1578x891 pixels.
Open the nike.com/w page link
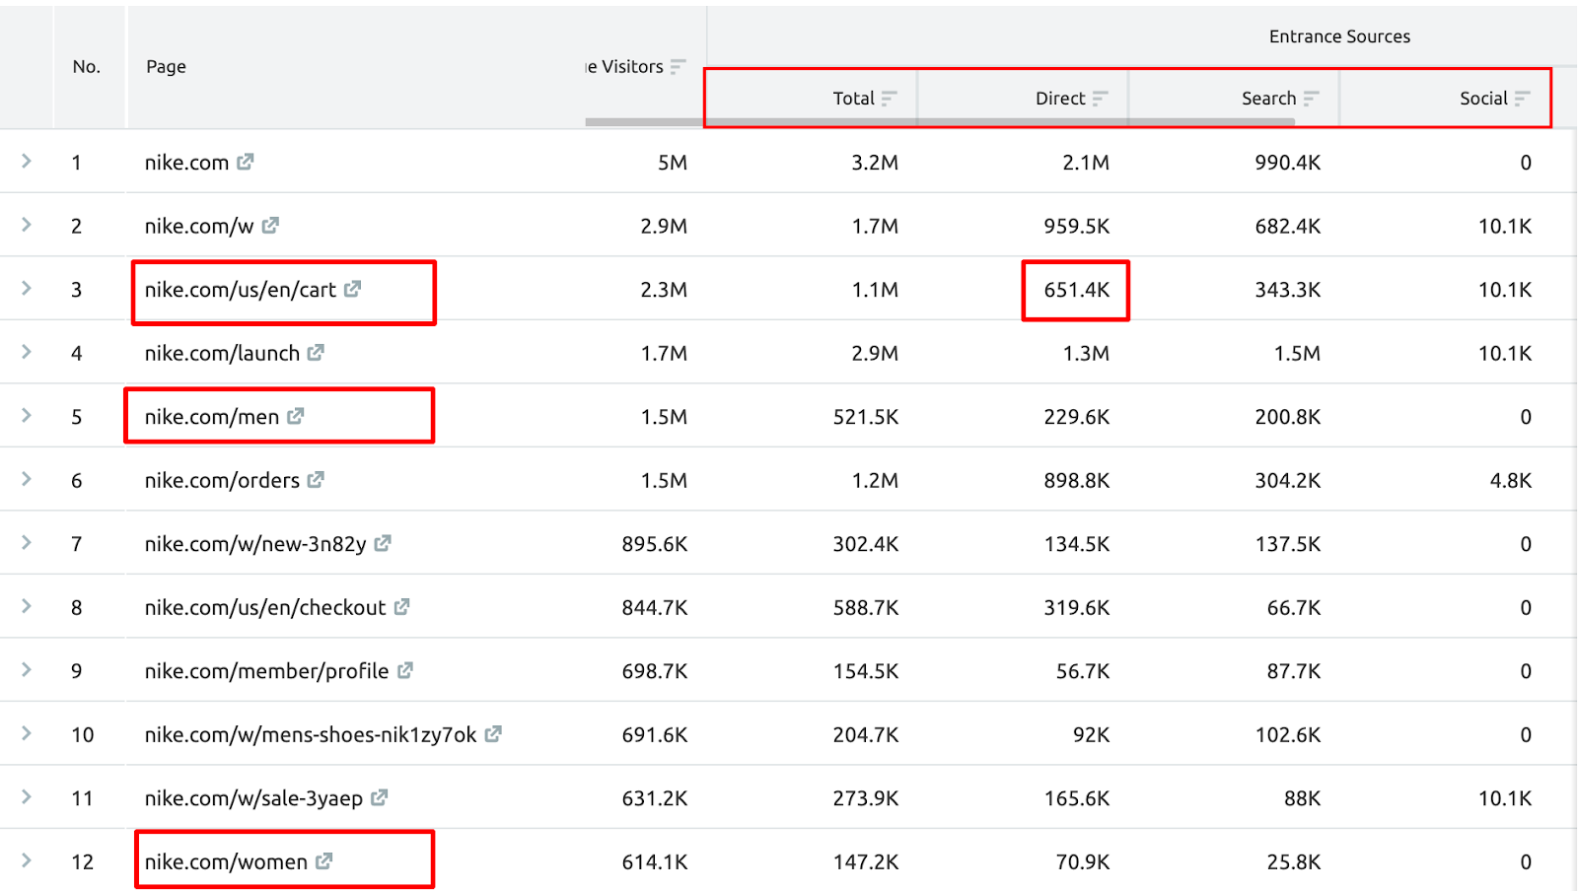point(199,227)
